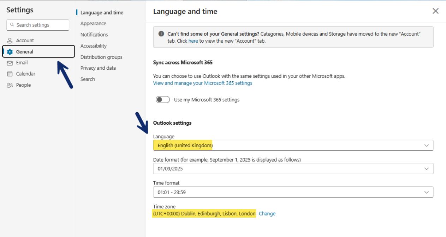
Task: Expand Date format list using its chevron
Action: click(427, 169)
